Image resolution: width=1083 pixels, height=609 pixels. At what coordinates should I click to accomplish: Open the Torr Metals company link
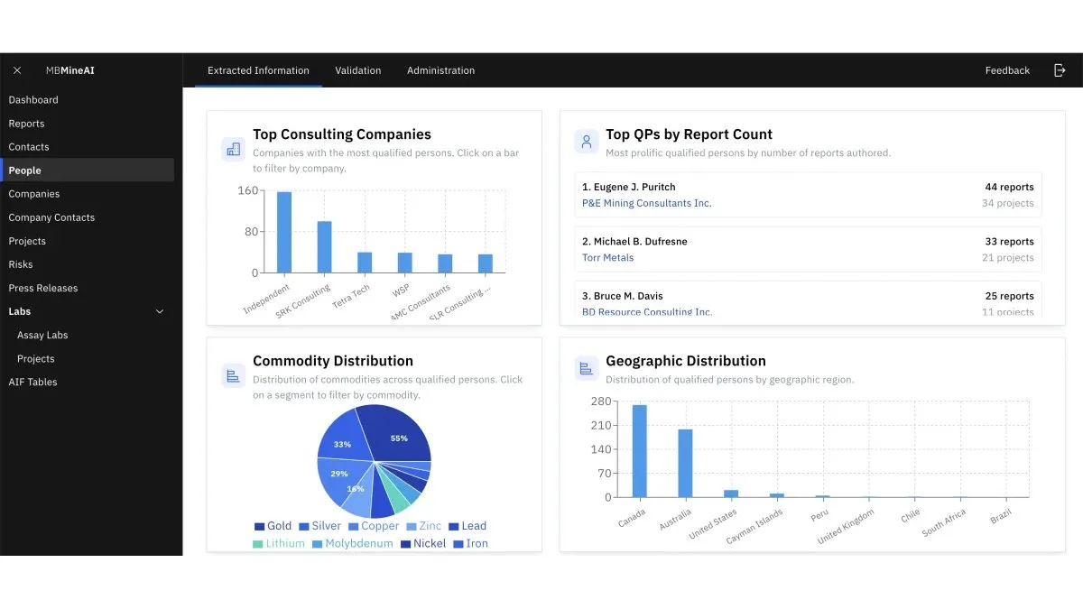[608, 257]
